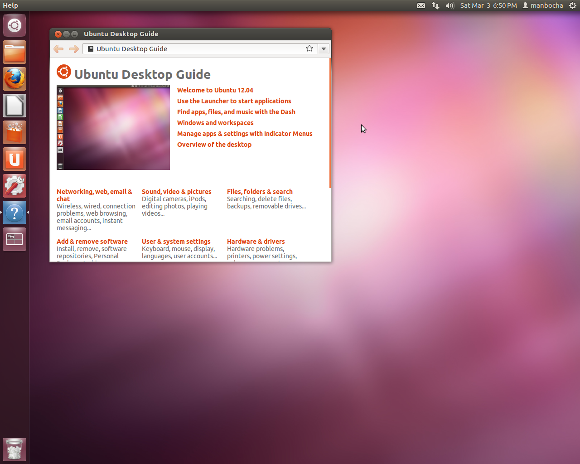Open Dash home from the launcher

point(14,25)
